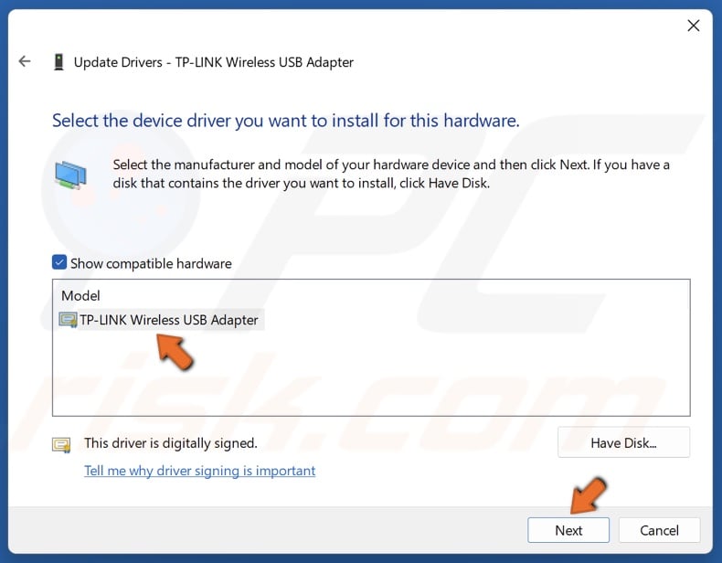Open Tell me why driver signing is important

[x=200, y=471]
